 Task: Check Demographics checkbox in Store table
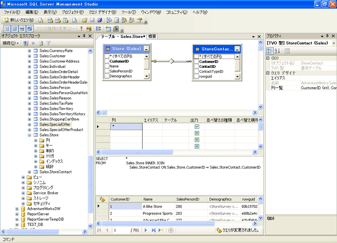coord(107,76)
